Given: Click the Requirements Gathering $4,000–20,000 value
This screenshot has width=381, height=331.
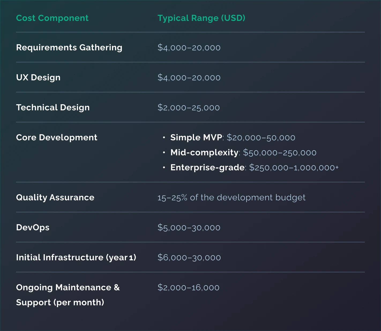Looking at the screenshot, I should 189,48.
